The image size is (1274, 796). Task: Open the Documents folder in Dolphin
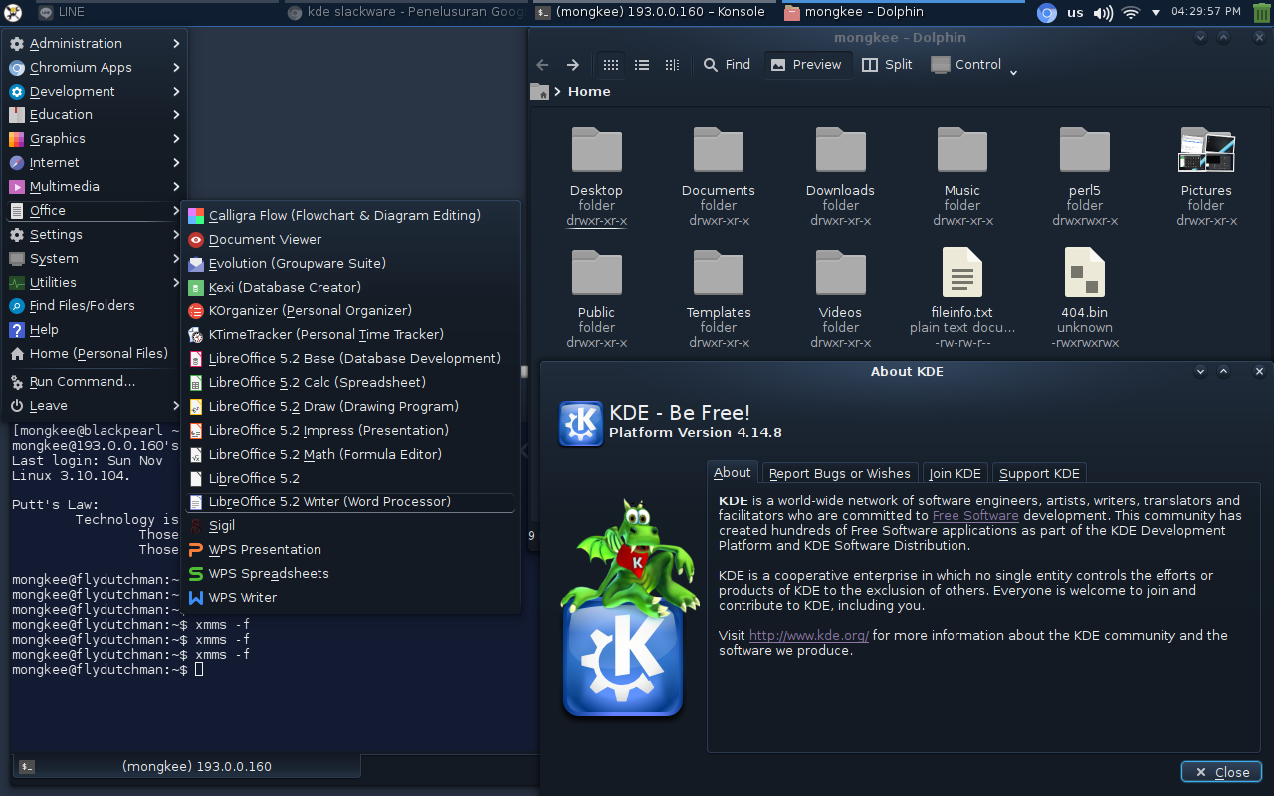pos(719,151)
